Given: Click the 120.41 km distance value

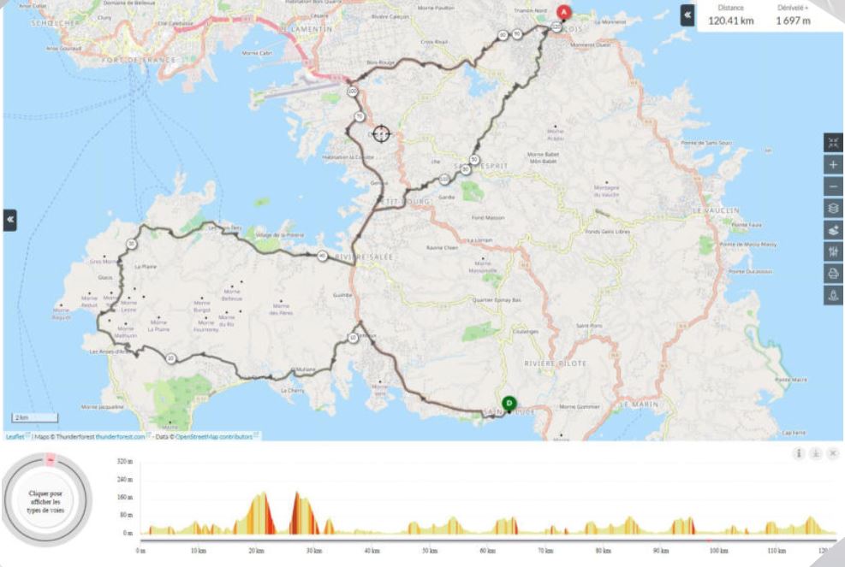Looking at the screenshot, I should 731,21.
